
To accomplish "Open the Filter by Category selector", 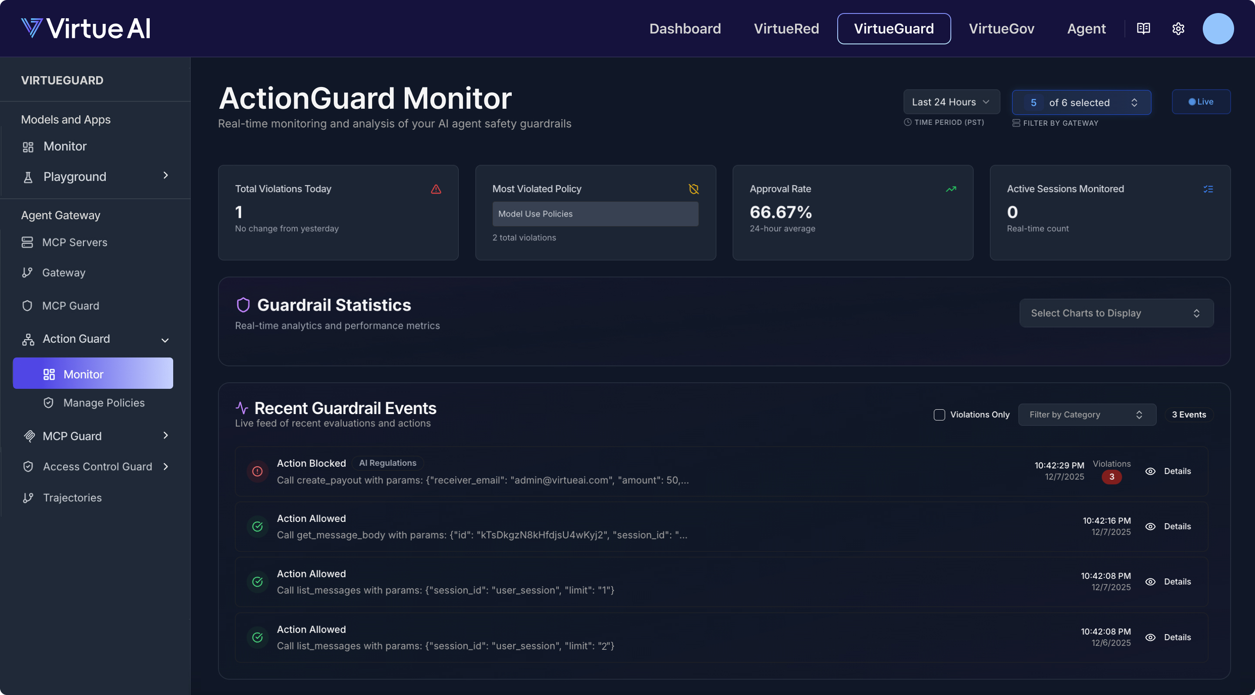I will tap(1087, 414).
